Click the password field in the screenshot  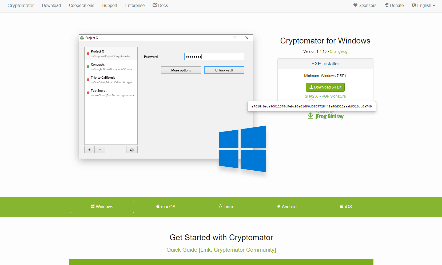click(x=214, y=57)
